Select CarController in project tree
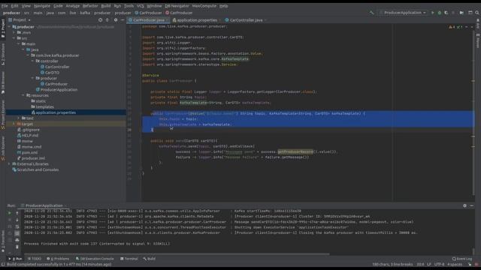Screen dimensions: 481x270 click(x=57, y=67)
